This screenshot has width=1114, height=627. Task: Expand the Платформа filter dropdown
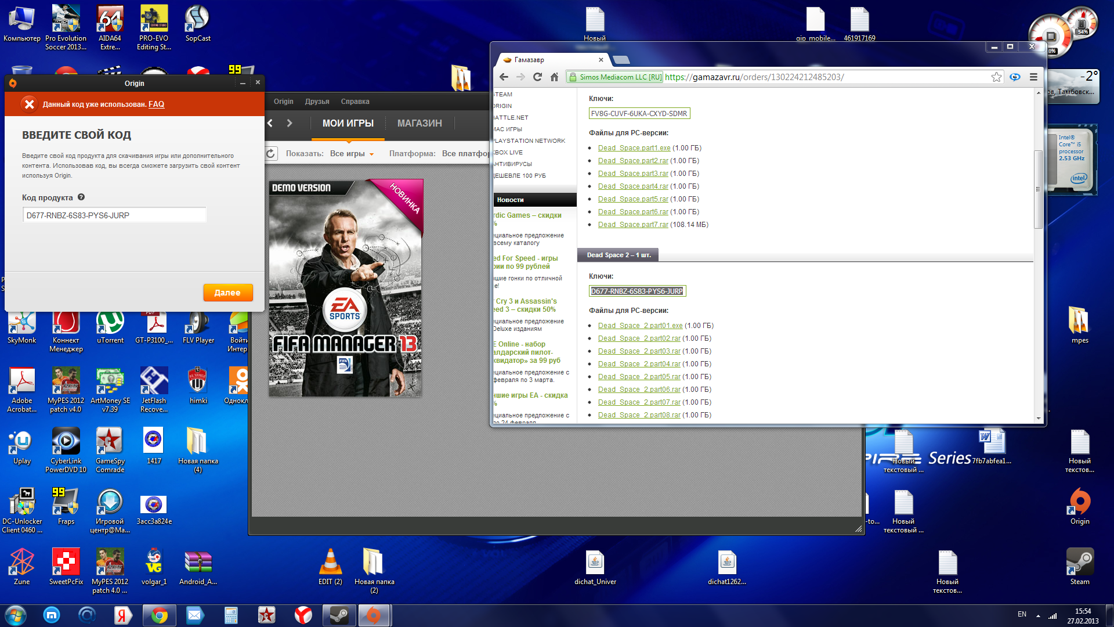465,154
